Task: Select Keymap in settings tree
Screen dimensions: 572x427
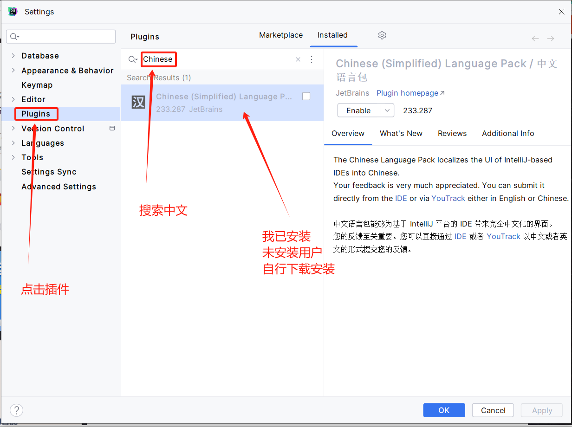Action: pos(37,85)
